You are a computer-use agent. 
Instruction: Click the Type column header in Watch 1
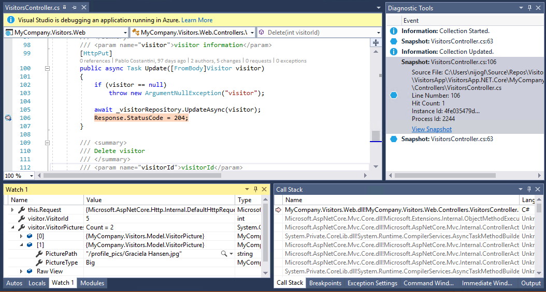(x=248, y=200)
